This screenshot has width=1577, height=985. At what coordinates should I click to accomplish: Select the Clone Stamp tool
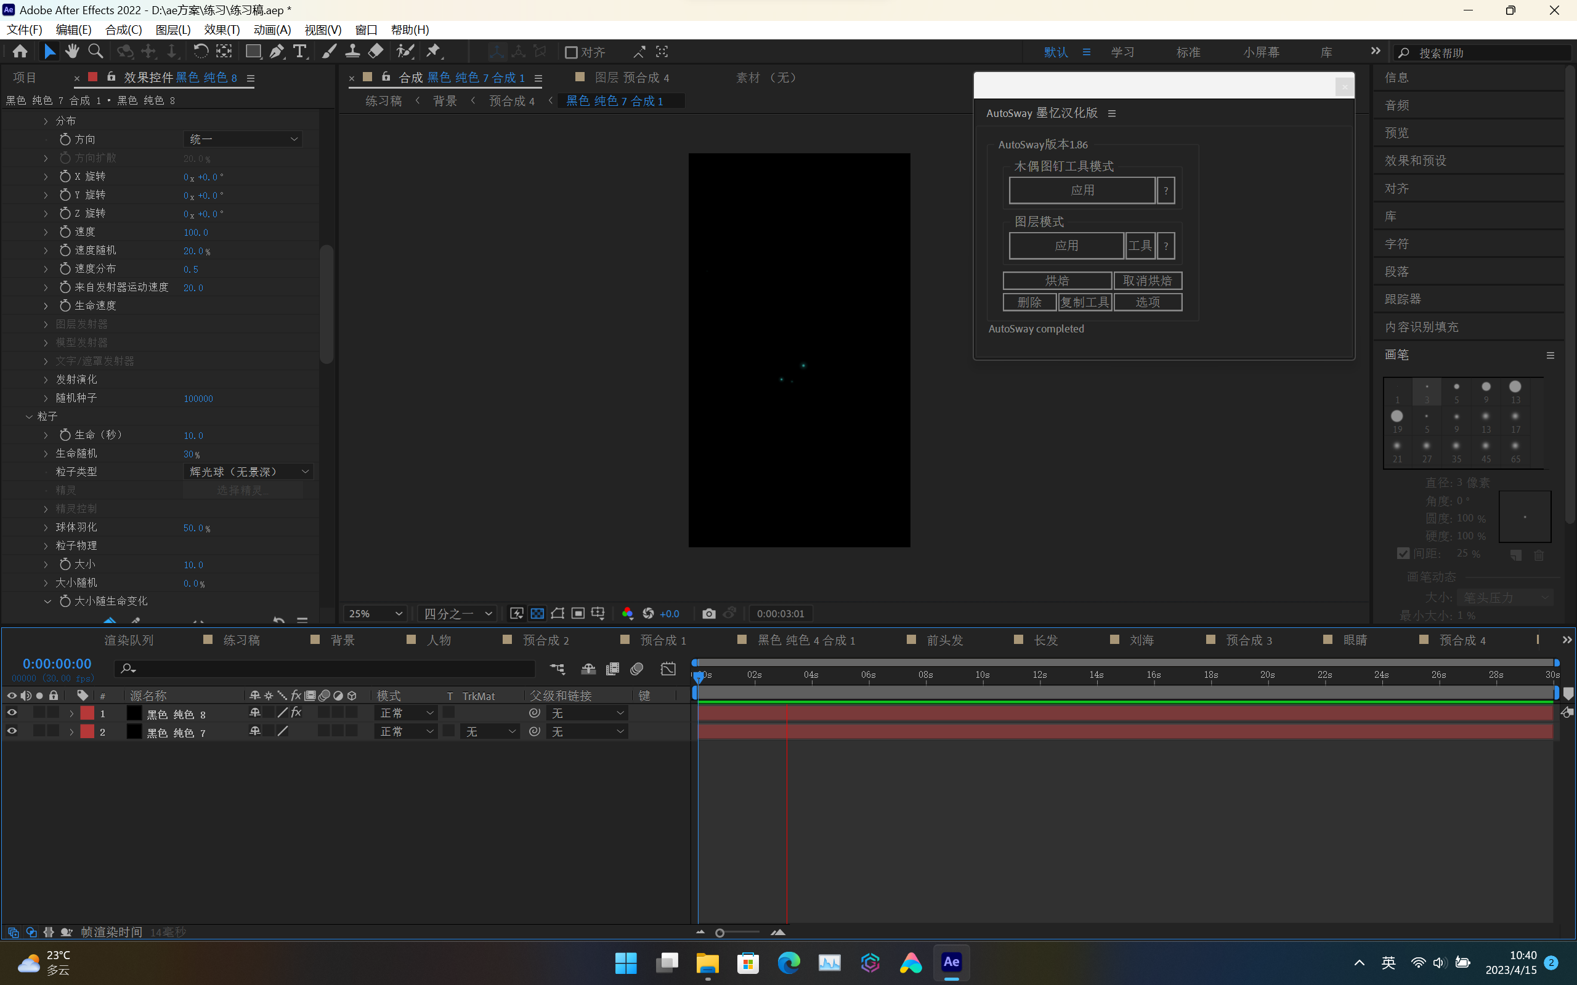pos(352,52)
